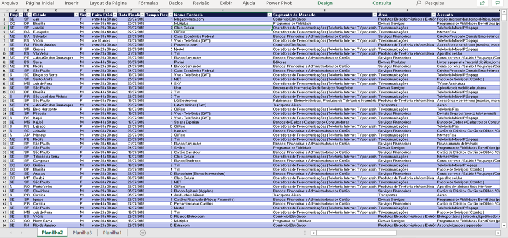Select the Claro Celular cell in row 4
This screenshot has height=238, width=508.
pos(222,28)
